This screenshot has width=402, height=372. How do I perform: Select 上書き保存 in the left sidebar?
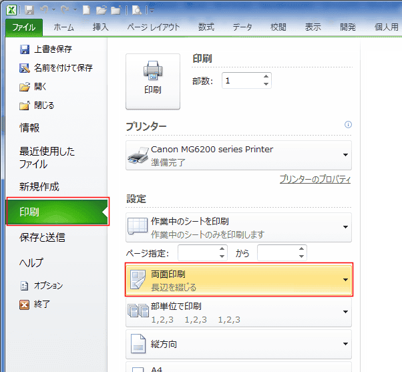(46, 49)
